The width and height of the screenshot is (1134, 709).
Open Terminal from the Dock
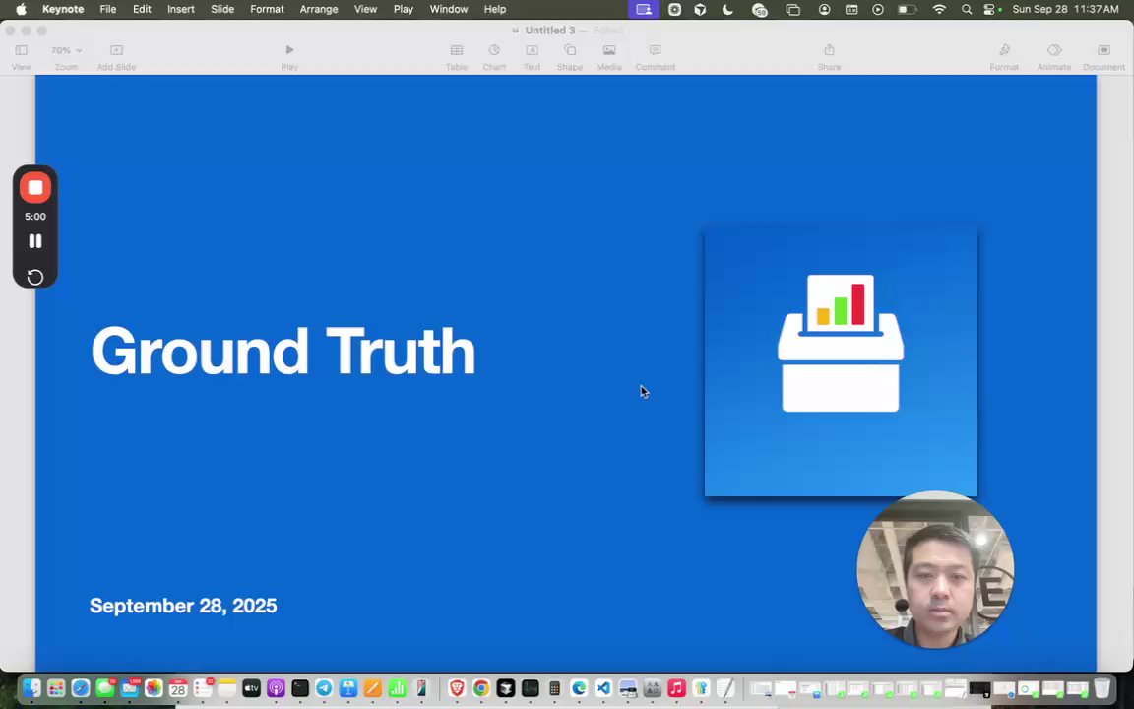pos(300,688)
